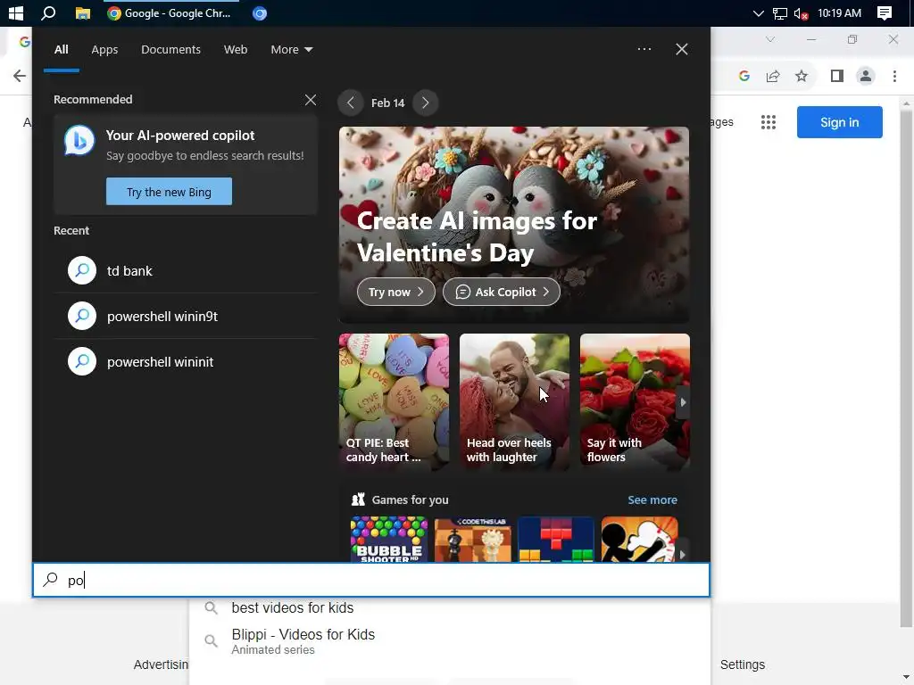Open the Settings link in Google's footer
This screenshot has width=914, height=685.
point(742,664)
